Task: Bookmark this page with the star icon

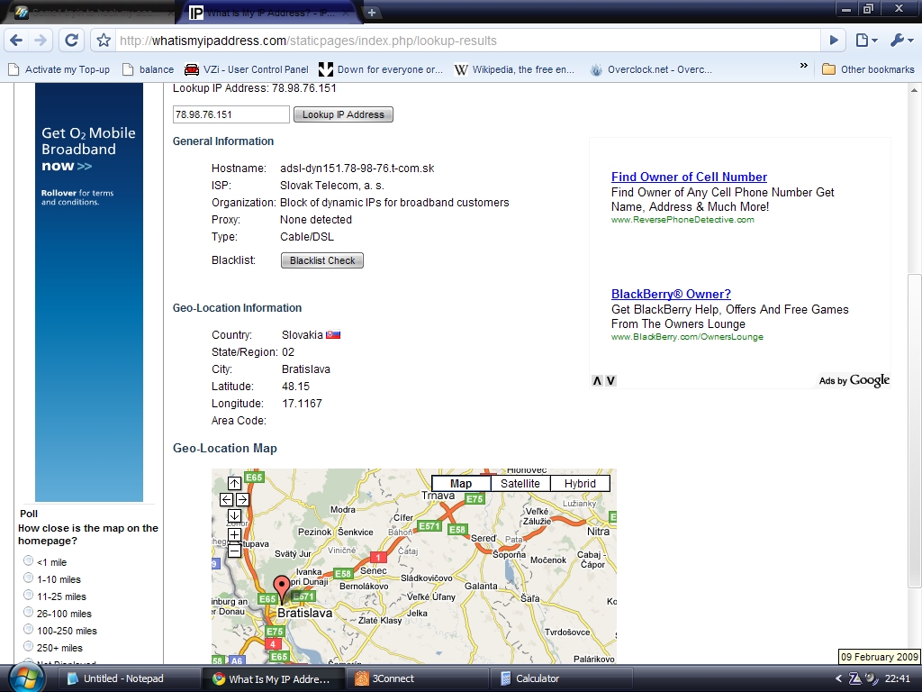Action: pos(104,41)
